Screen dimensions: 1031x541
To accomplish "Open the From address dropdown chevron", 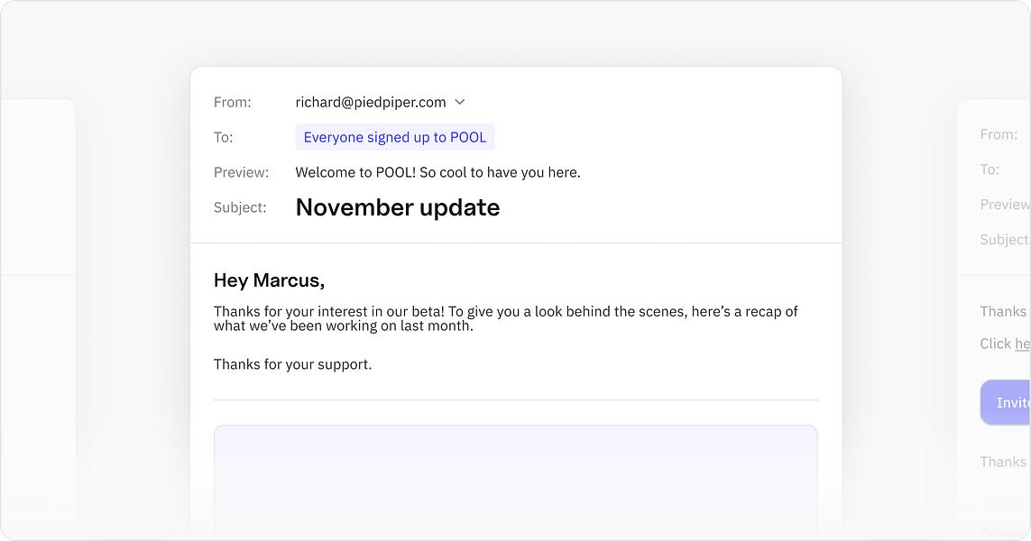I will [x=459, y=103].
